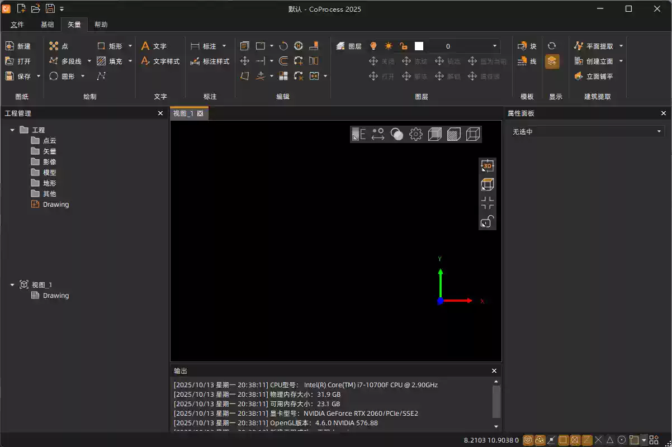Toggle the circle-dot snap icon in status bar
Image resolution: width=672 pixels, height=447 pixels.
622,440
